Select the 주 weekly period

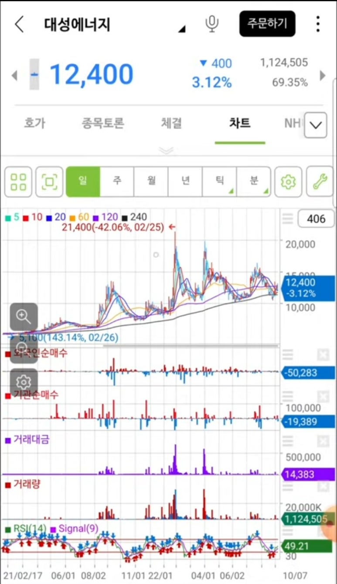tap(117, 181)
